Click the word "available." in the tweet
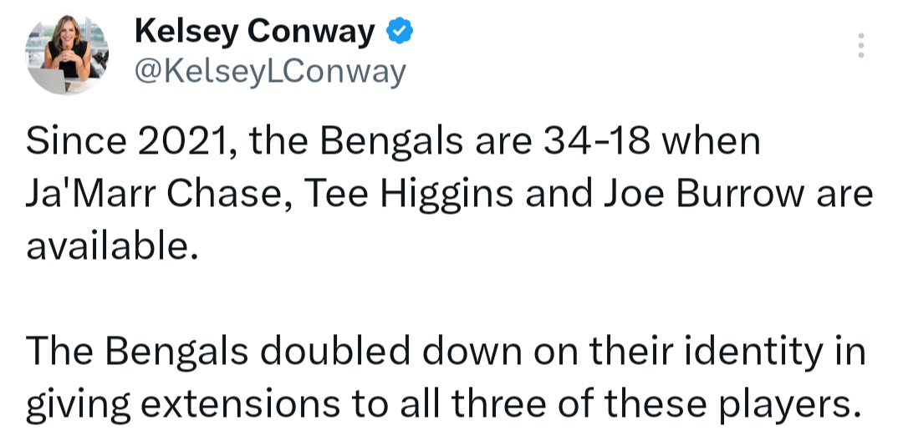903x436 pixels. click(x=112, y=246)
